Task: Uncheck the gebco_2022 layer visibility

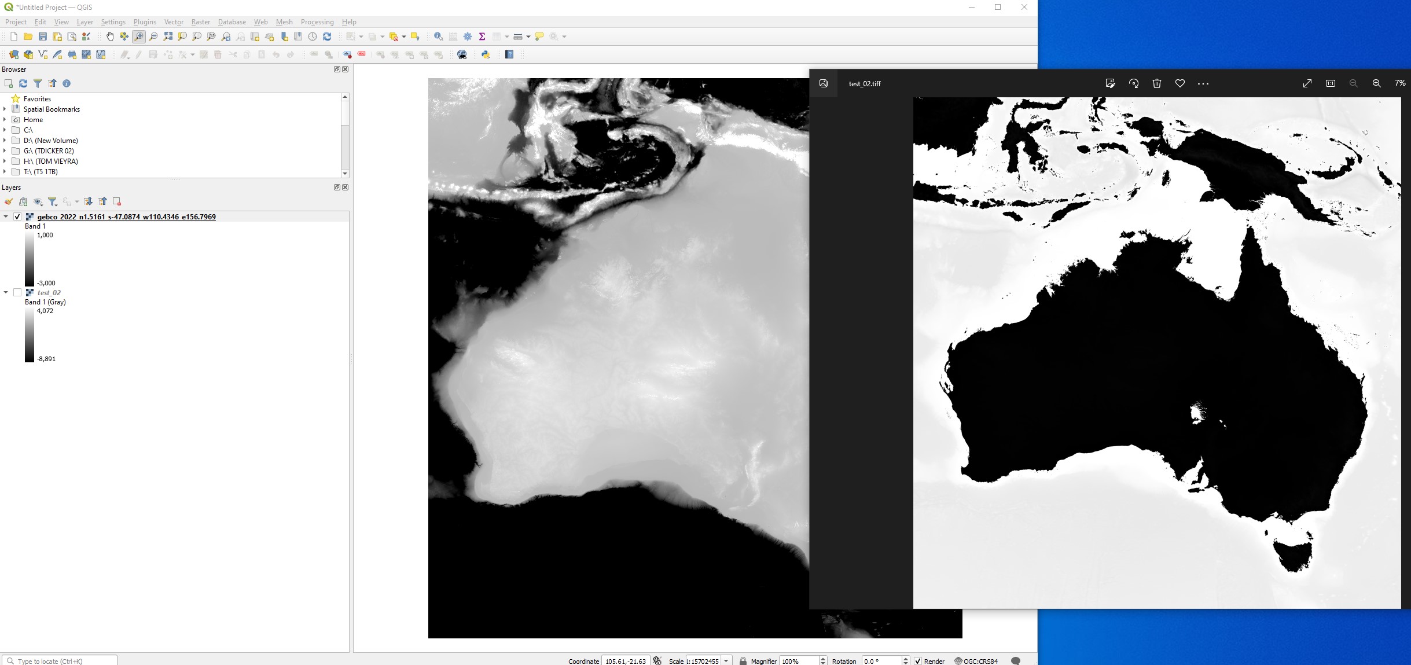Action: coord(17,216)
